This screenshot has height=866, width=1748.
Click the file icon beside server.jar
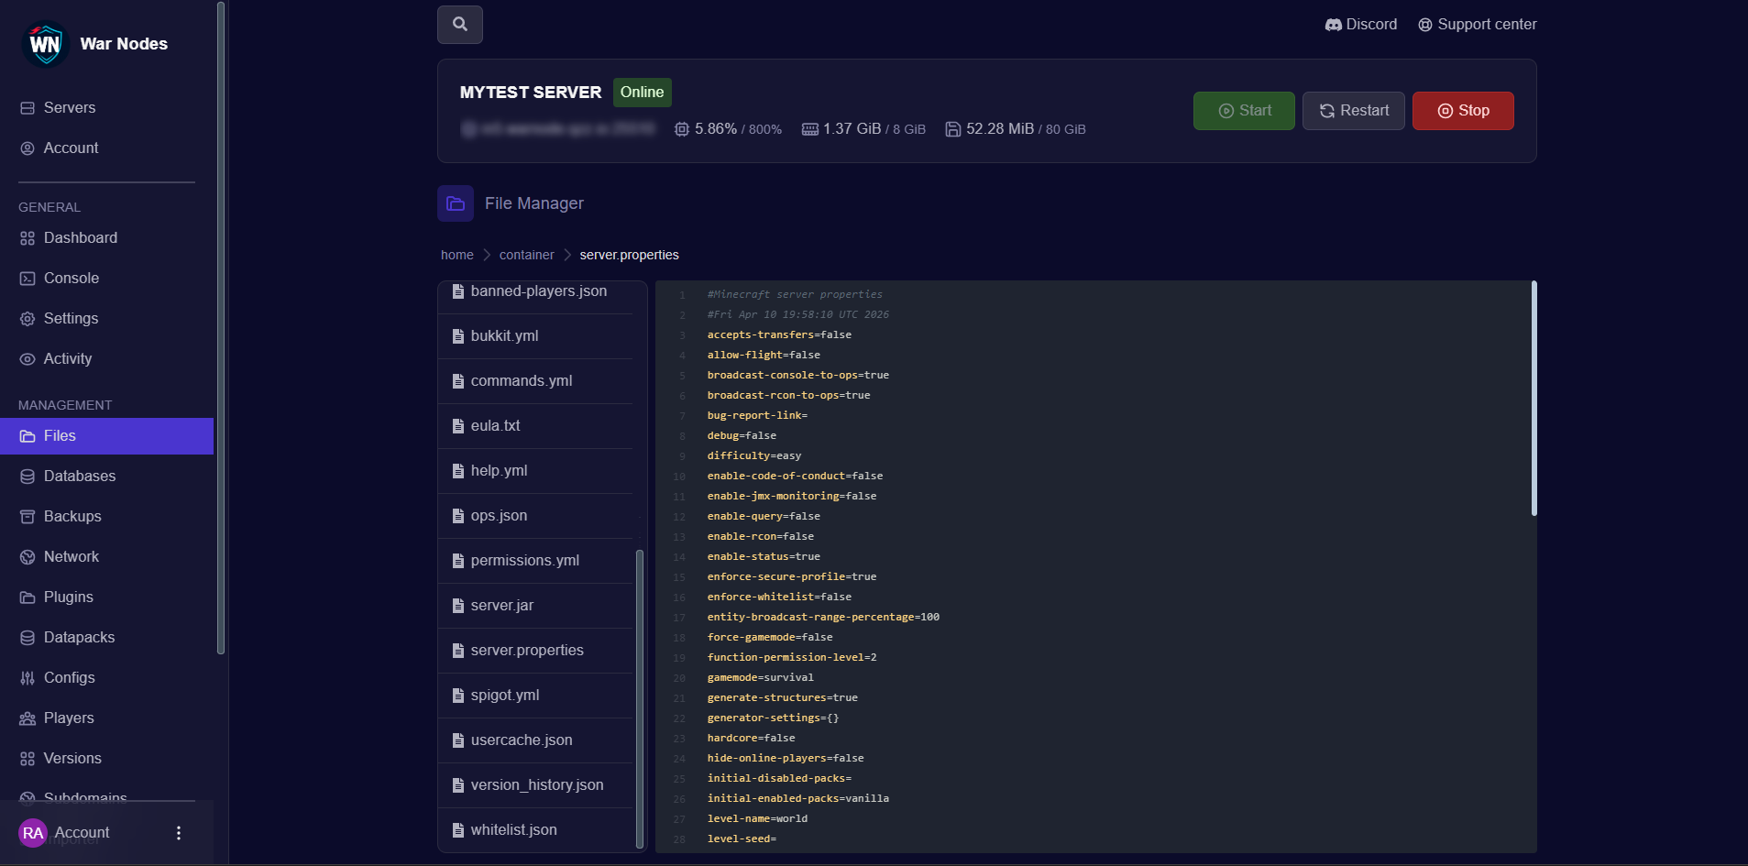point(458,606)
